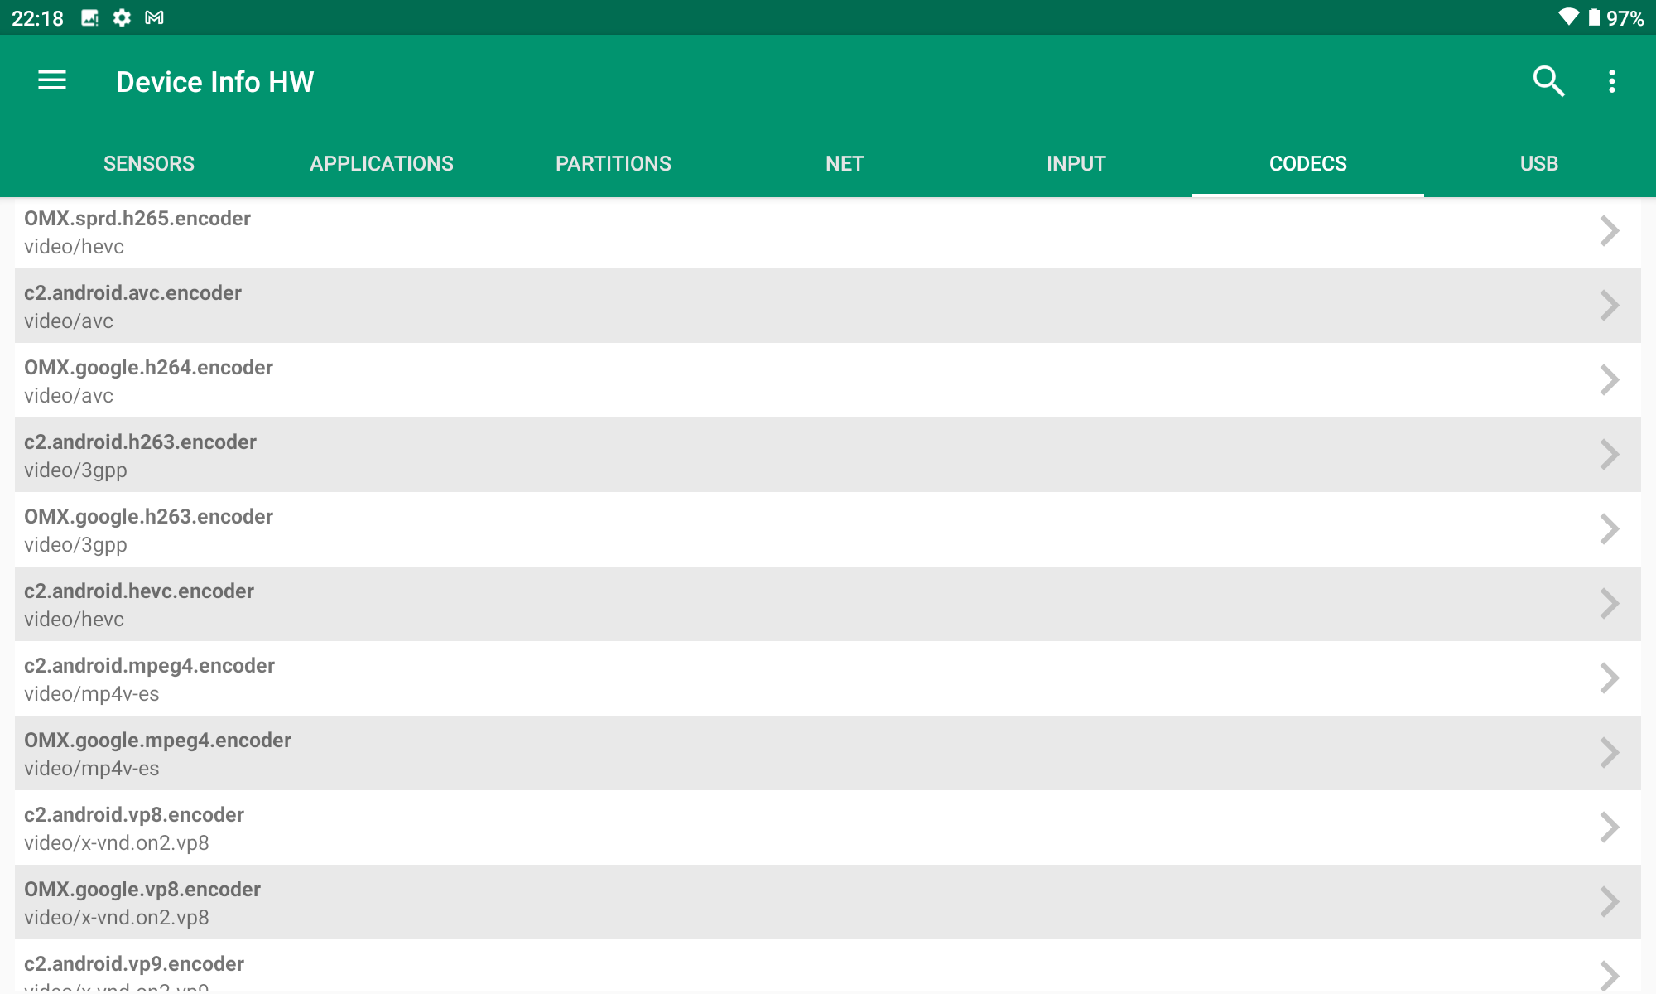Expand OMX.google.h264.encoder chevron arrow
The width and height of the screenshot is (1656, 994).
(x=1609, y=380)
